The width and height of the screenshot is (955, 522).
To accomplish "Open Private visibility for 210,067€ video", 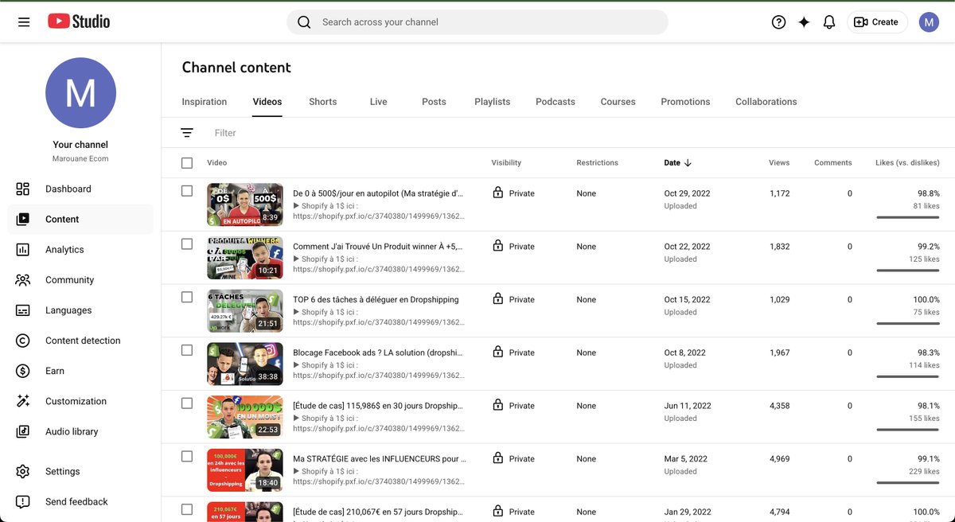I will point(514,512).
